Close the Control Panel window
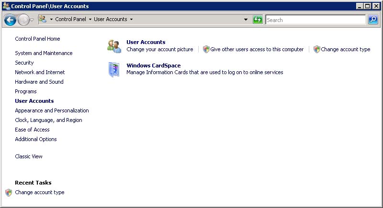The width and height of the screenshot is (383, 208). click(376, 6)
